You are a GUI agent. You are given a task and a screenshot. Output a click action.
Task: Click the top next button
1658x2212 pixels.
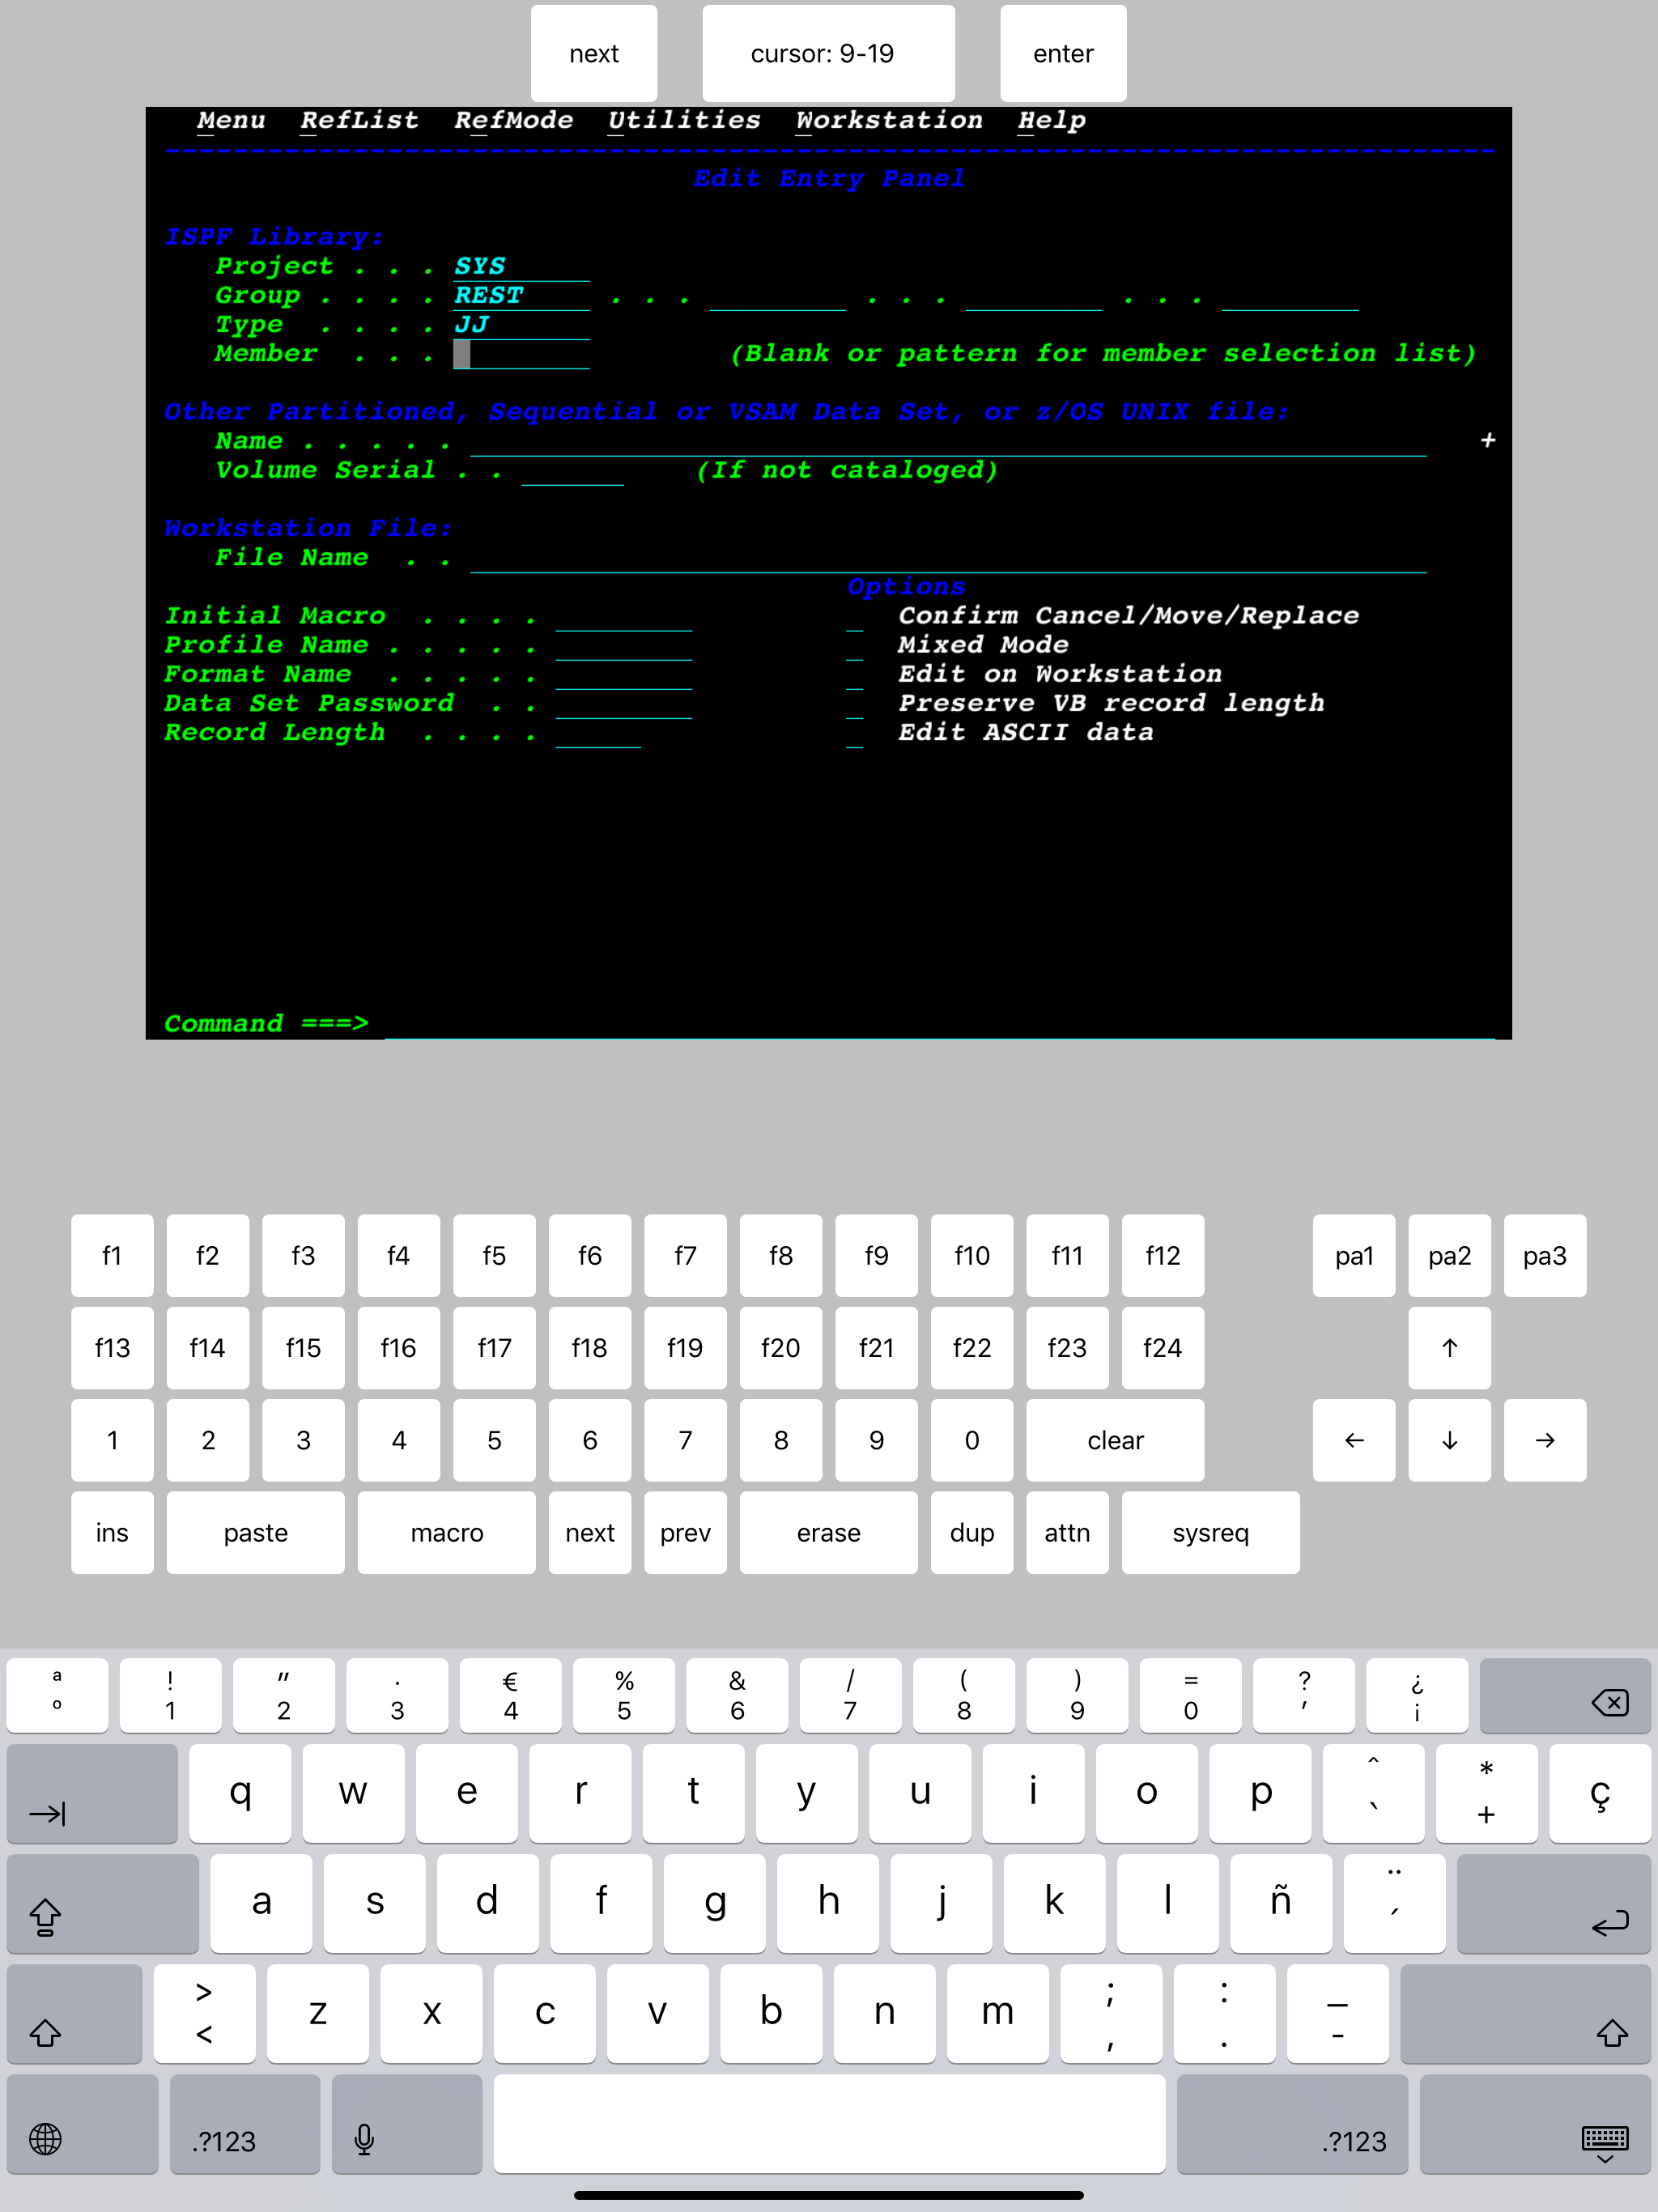pyautogui.click(x=594, y=53)
